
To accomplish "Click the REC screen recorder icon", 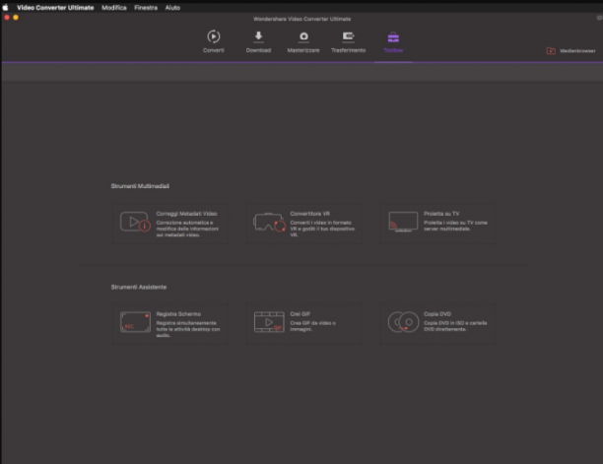I will [135, 322].
